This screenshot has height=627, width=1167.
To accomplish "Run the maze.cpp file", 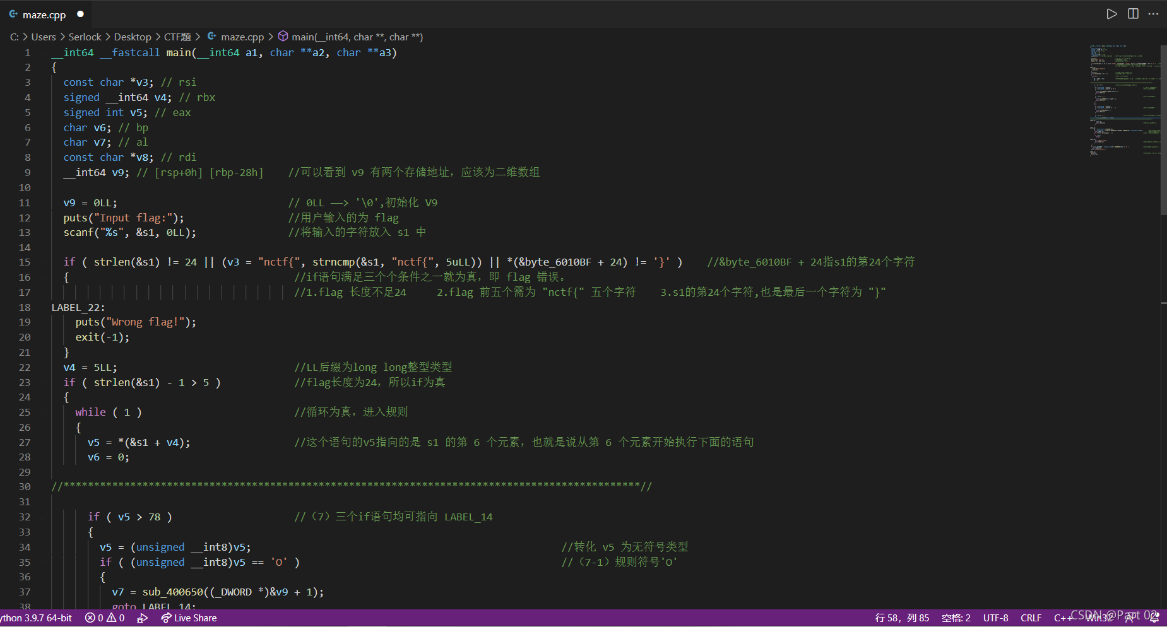I will click(x=1111, y=13).
